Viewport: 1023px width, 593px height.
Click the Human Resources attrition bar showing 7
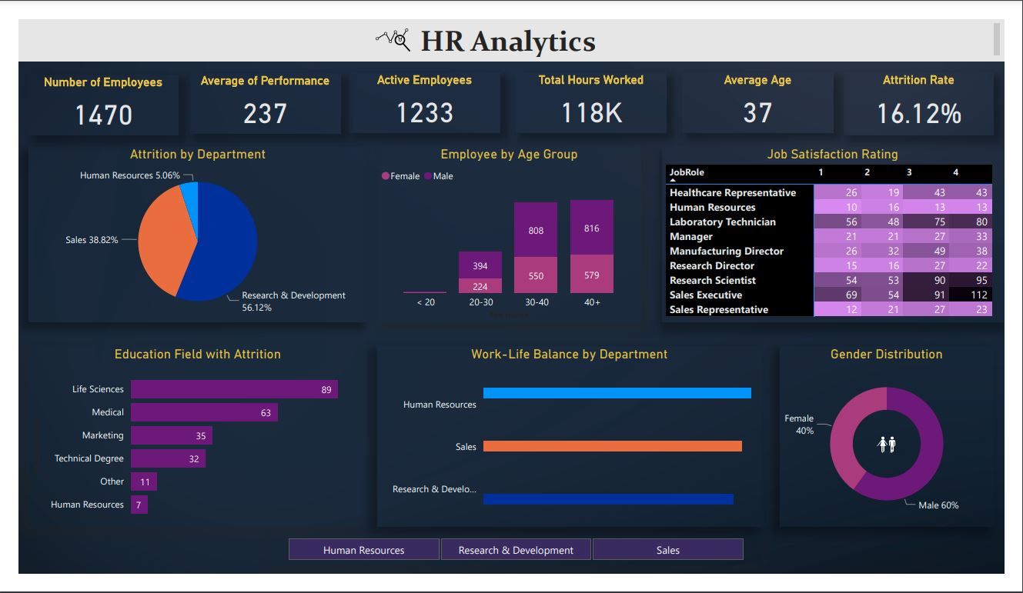click(139, 505)
